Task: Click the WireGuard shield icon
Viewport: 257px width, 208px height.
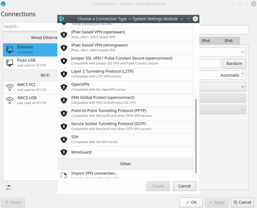Action: pos(64,152)
